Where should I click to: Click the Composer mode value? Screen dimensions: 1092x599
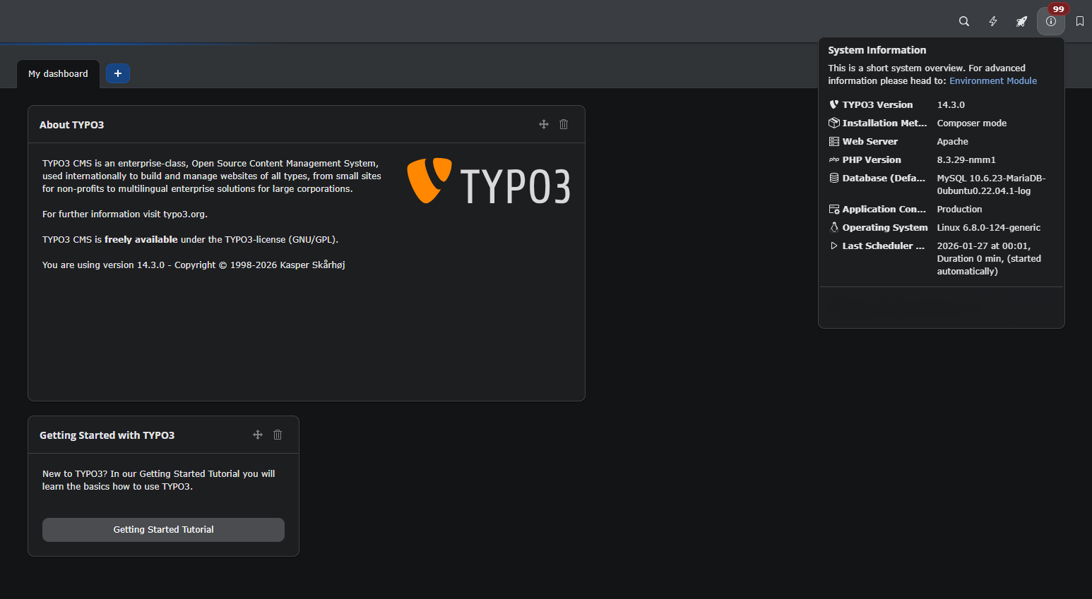coord(972,123)
